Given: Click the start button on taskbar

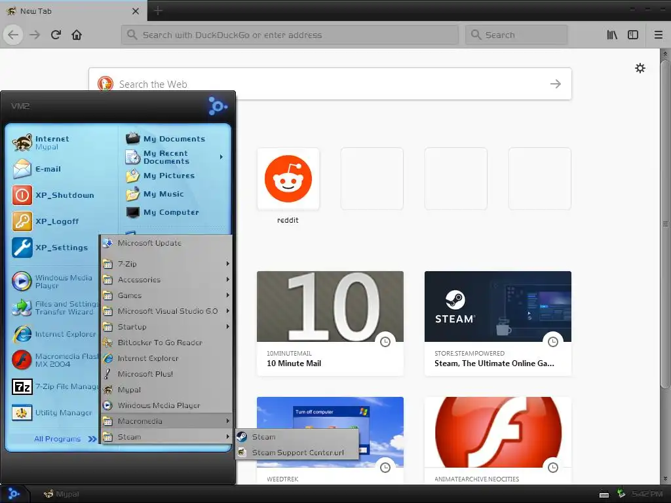Looking at the screenshot, I should tap(14, 494).
